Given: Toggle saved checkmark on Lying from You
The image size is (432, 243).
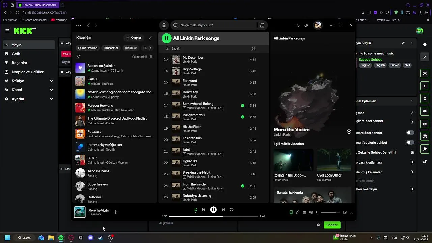Looking at the screenshot, I should (x=242, y=117).
